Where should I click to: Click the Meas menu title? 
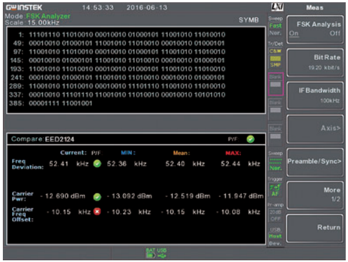[x=315, y=8]
